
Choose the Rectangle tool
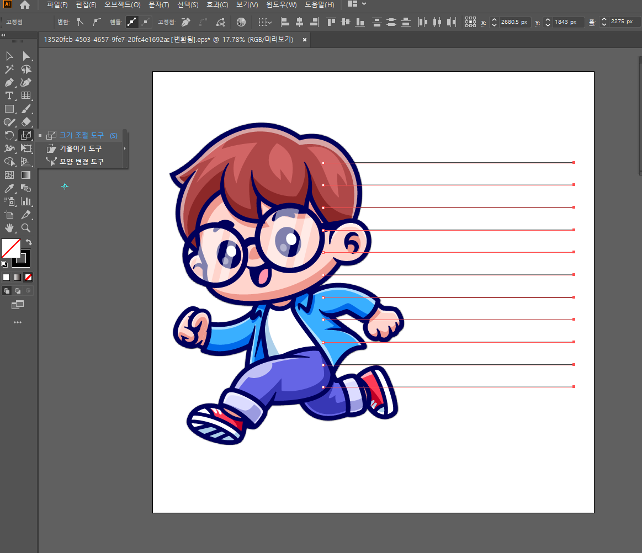coord(9,109)
